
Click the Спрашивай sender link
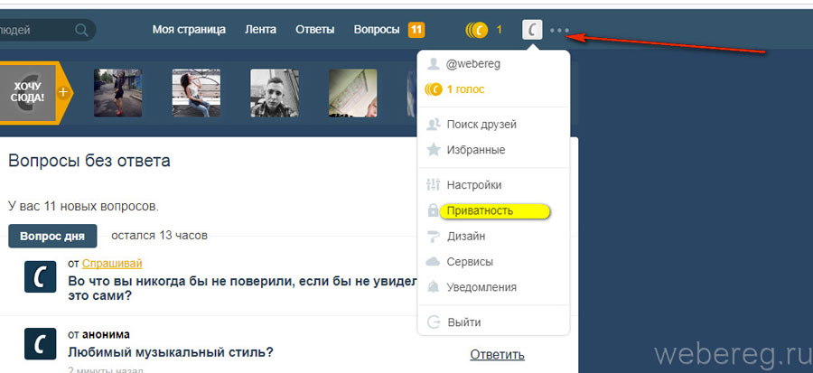tap(112, 263)
